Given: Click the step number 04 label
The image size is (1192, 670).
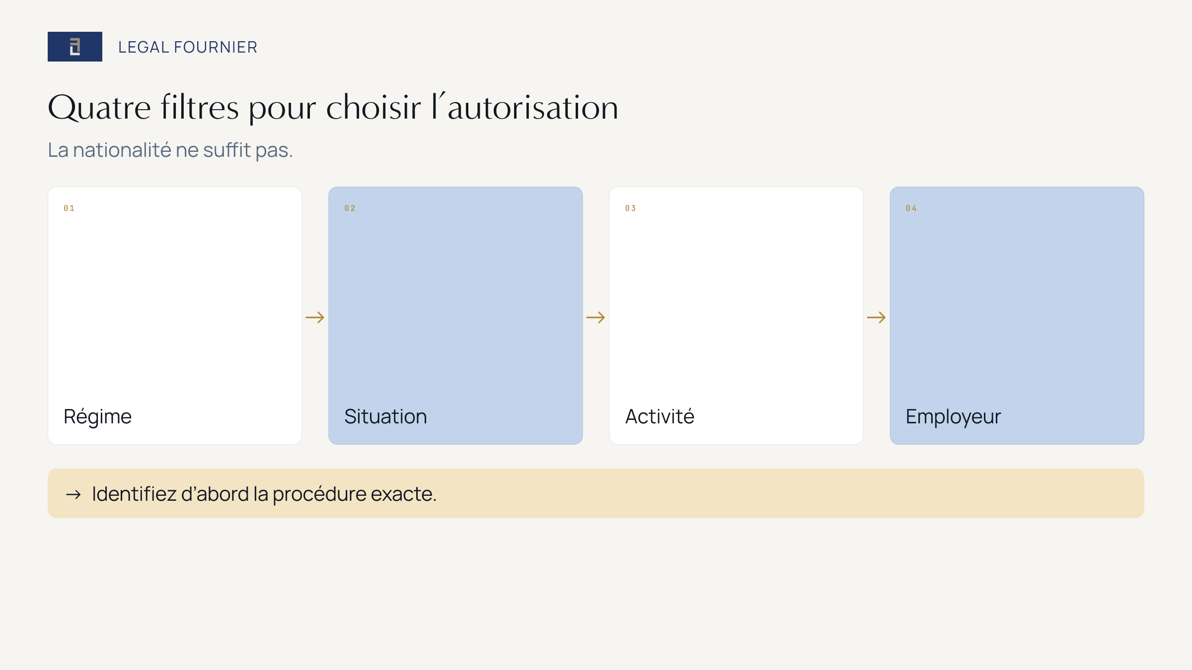Looking at the screenshot, I should (x=911, y=208).
